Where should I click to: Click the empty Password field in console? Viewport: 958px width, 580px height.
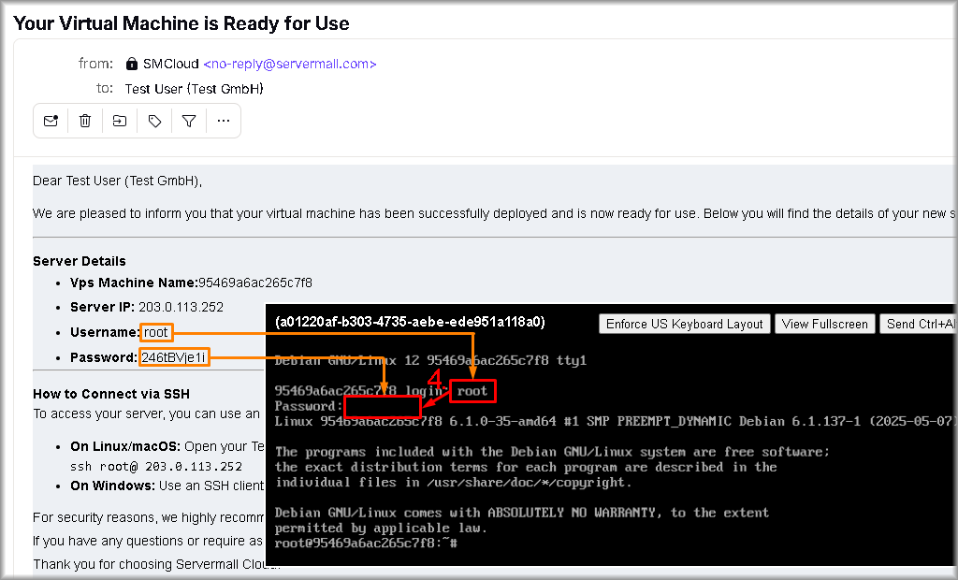pos(382,407)
